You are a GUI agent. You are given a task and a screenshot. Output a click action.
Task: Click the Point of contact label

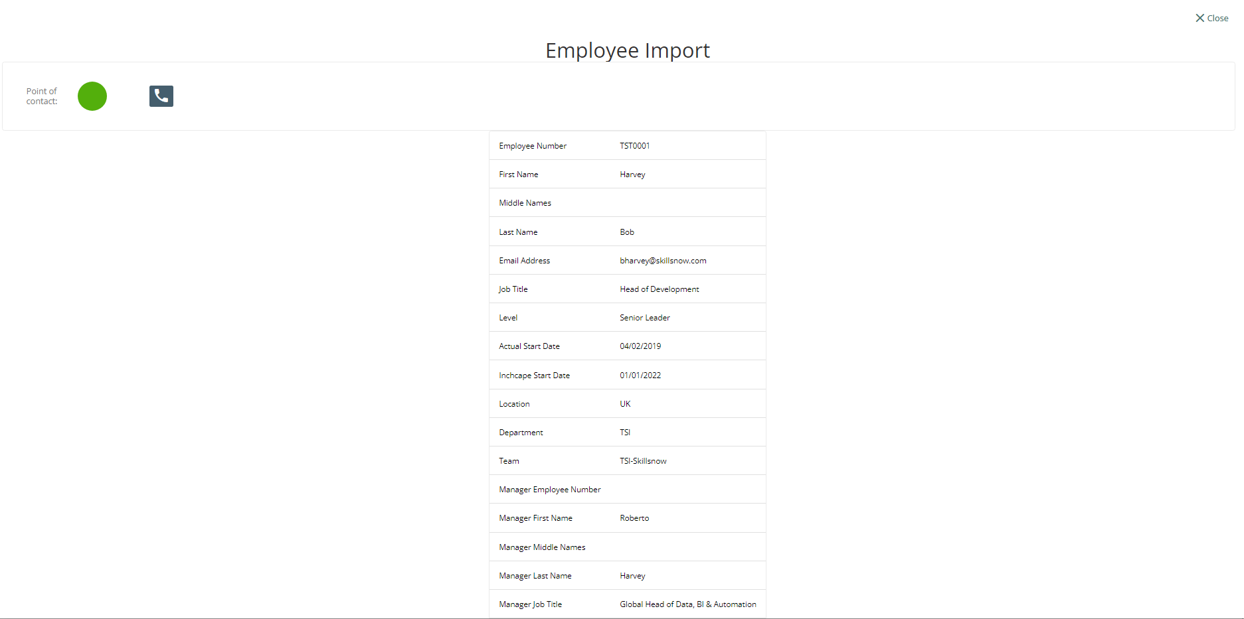pyautogui.click(x=42, y=96)
